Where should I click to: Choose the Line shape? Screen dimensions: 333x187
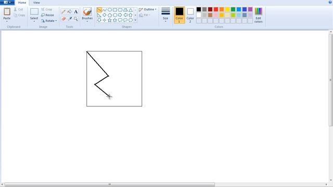(99, 10)
